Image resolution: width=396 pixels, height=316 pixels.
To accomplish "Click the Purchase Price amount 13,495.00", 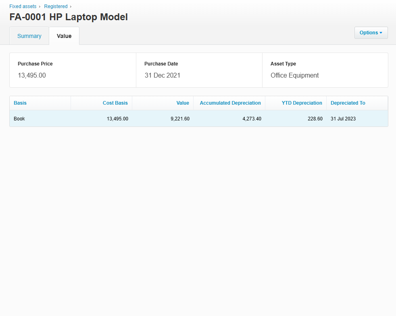I will (32, 76).
